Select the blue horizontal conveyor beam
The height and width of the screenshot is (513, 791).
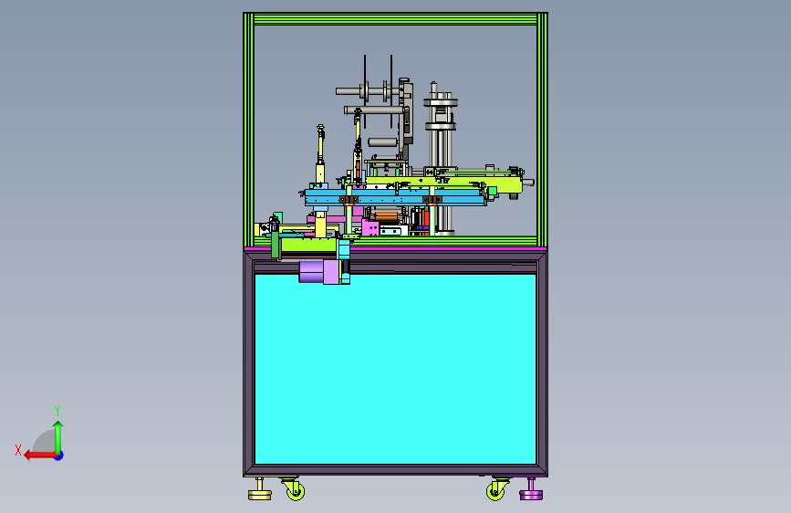(395, 197)
